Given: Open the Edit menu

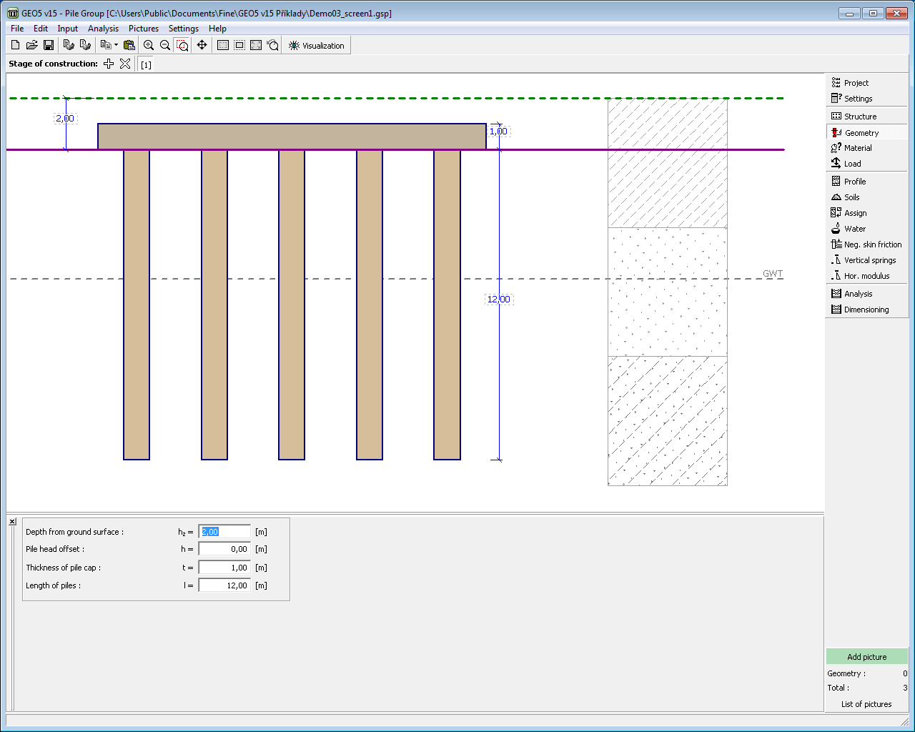Looking at the screenshot, I should click(41, 29).
